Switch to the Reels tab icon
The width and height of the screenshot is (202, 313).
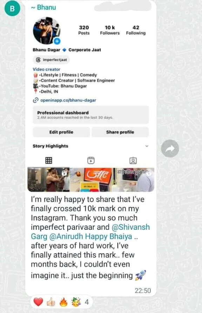click(91, 161)
